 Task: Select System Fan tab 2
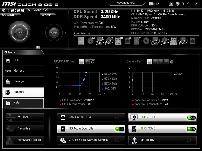(155, 62)
